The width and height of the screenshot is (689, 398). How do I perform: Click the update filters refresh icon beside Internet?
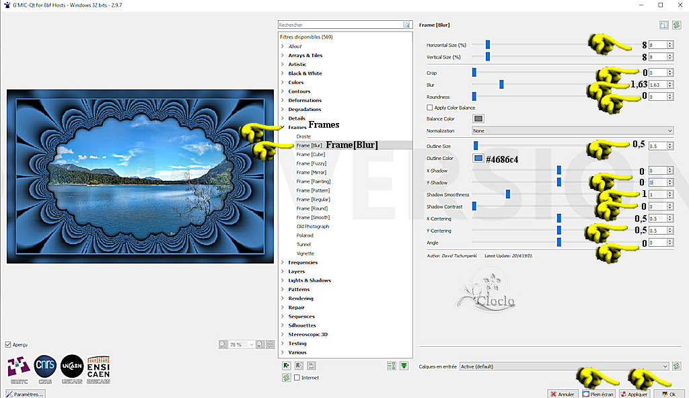pos(286,378)
